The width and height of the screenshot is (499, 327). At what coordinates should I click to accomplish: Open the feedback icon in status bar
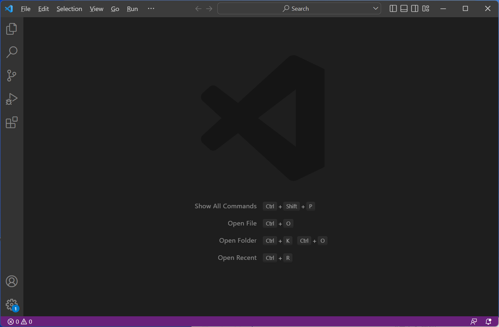[473, 322]
